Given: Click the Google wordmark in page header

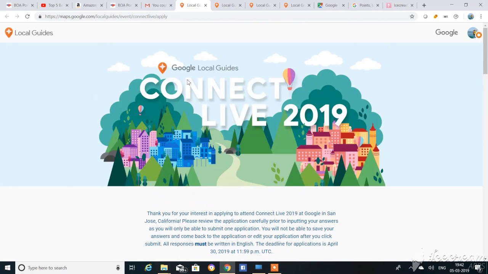Looking at the screenshot, I should pos(446,33).
